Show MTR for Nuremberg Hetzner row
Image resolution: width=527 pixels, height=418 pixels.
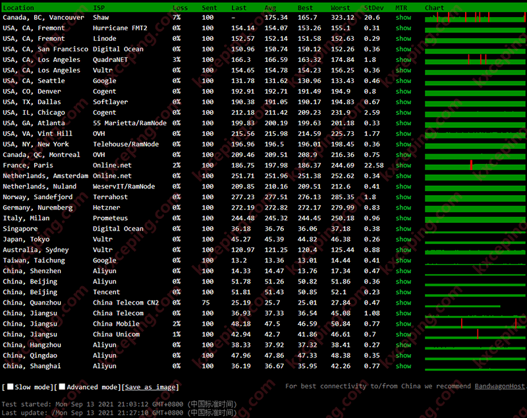[x=403, y=208]
